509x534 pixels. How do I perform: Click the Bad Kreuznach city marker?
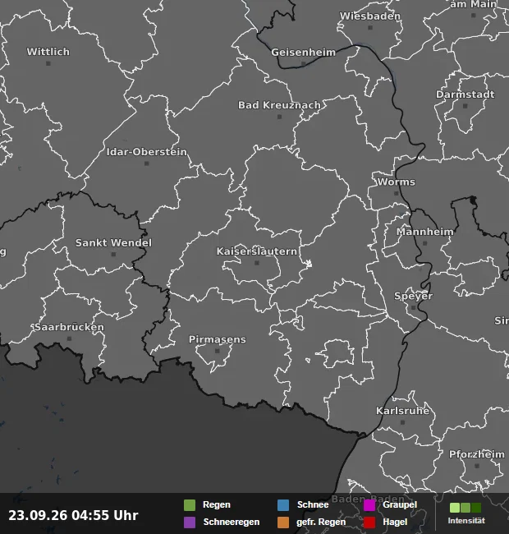[x=279, y=117]
